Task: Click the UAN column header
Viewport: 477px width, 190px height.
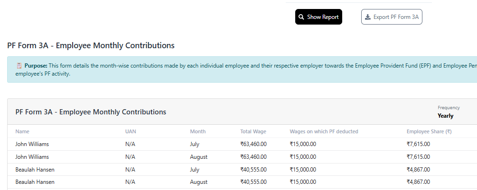Action: tap(131, 131)
